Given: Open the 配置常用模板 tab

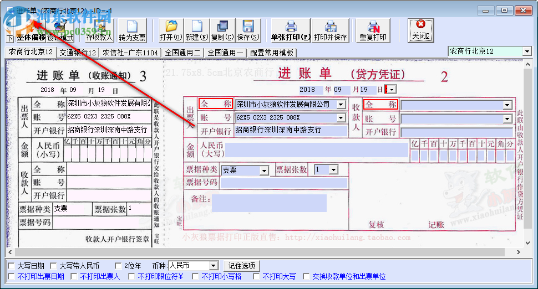Looking at the screenshot, I should click(272, 53).
